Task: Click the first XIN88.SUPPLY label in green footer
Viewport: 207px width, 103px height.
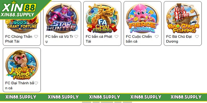Action: [21, 97]
